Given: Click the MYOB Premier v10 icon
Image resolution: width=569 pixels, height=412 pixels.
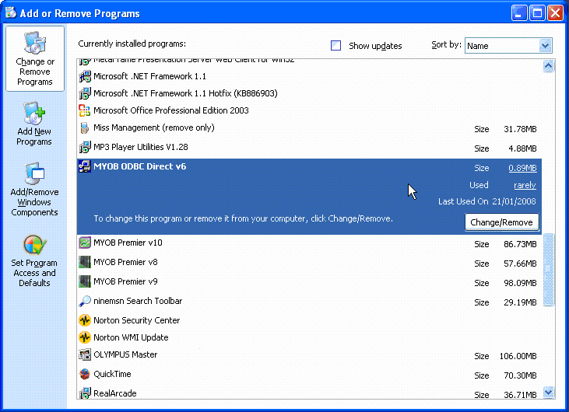Looking at the screenshot, I should click(85, 243).
